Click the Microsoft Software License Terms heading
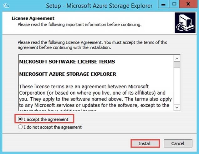Screen dimensions: 199x154 pyautogui.click(x=67, y=62)
